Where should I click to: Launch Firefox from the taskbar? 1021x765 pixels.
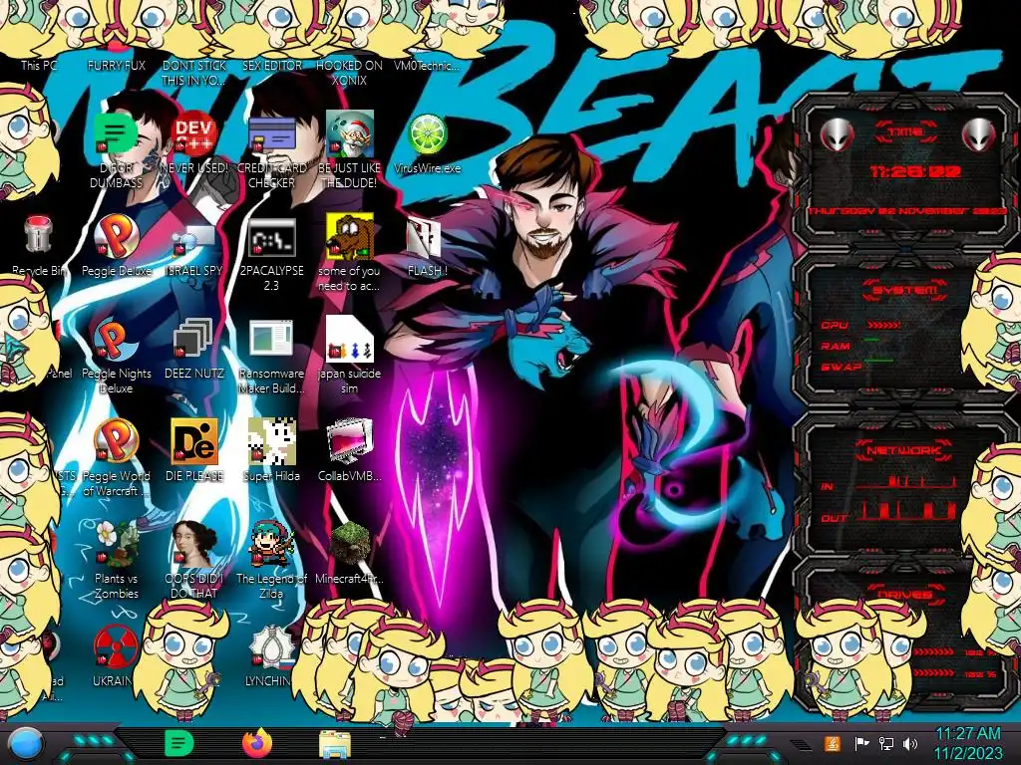coord(257,743)
